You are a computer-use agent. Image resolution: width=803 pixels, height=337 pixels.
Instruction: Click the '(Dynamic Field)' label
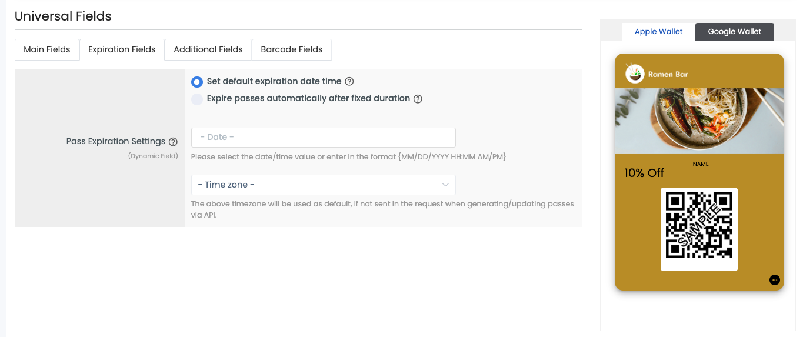point(153,156)
